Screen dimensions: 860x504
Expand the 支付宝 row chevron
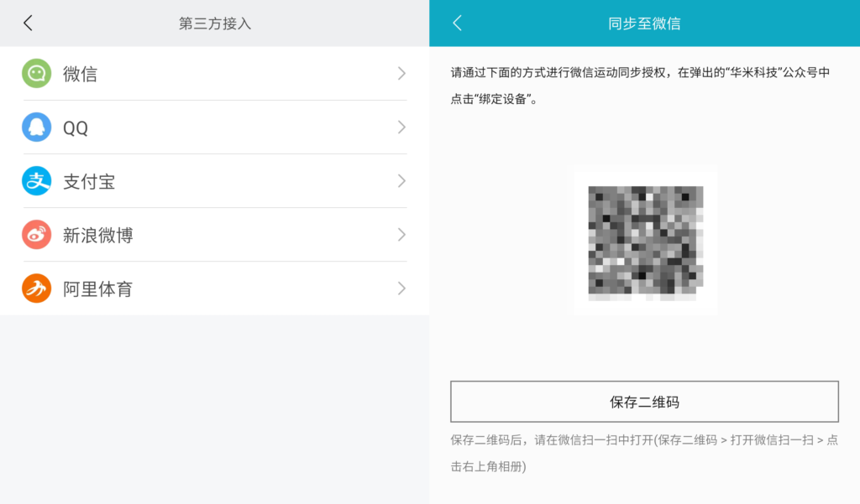[401, 181]
